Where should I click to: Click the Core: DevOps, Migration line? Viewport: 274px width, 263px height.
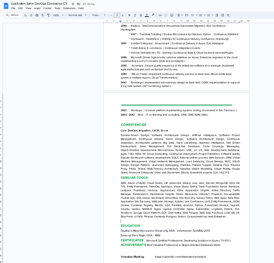pos(144,130)
